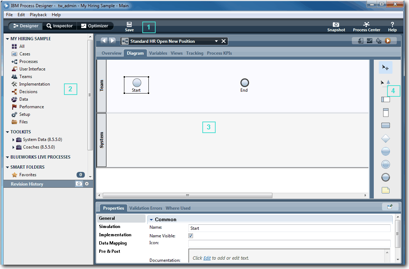This screenshot has height=269, width=409.
Task: Expand the Coaches toolkit node
Action: pos(14,147)
